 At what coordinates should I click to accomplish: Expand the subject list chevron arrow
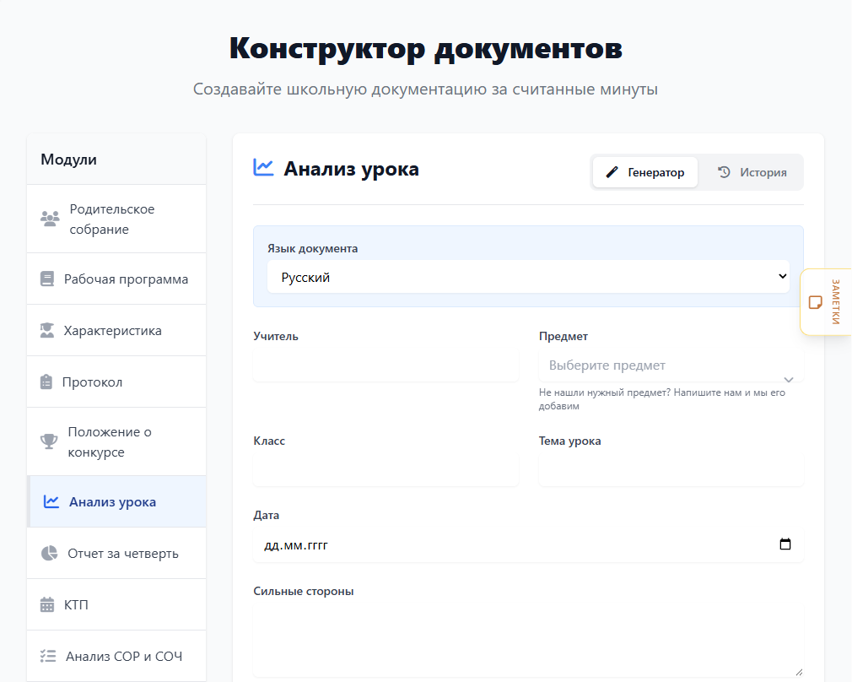[x=789, y=380]
